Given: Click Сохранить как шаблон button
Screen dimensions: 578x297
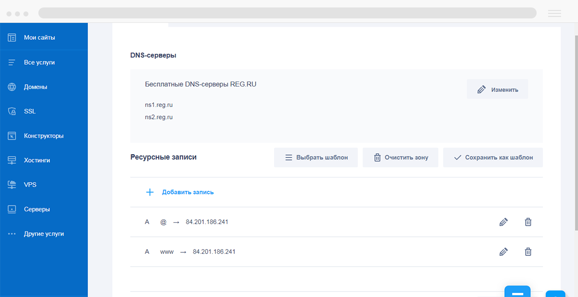Looking at the screenshot, I should [493, 158].
